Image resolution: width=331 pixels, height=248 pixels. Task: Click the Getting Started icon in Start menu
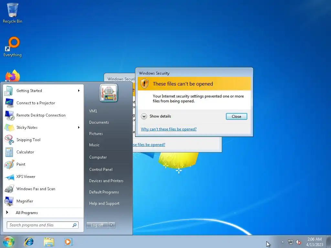[x=9, y=91]
